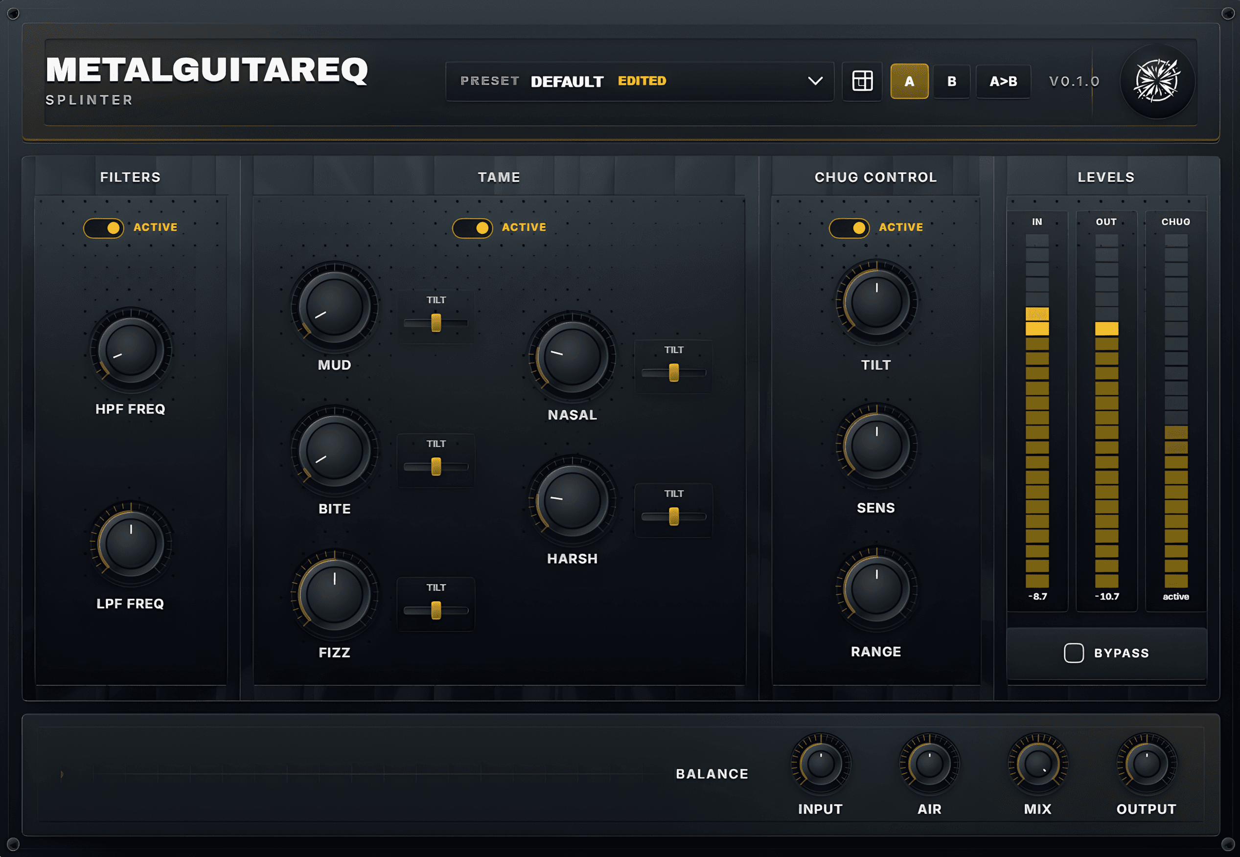This screenshot has height=857, width=1240.
Task: Click the METALGUITAREQ title
Action: pos(207,70)
